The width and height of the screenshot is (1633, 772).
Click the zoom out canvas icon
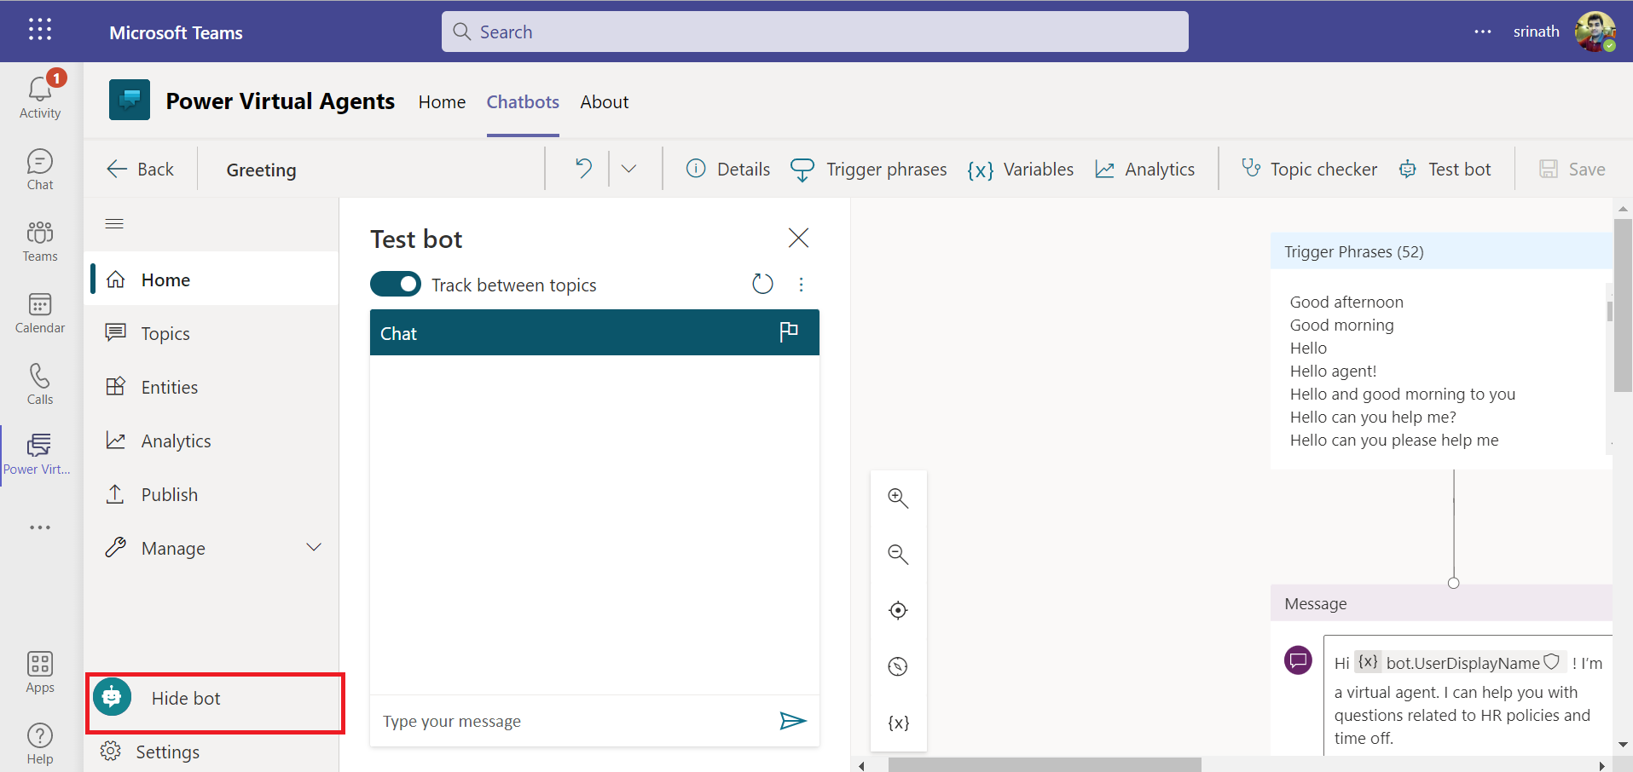point(898,555)
